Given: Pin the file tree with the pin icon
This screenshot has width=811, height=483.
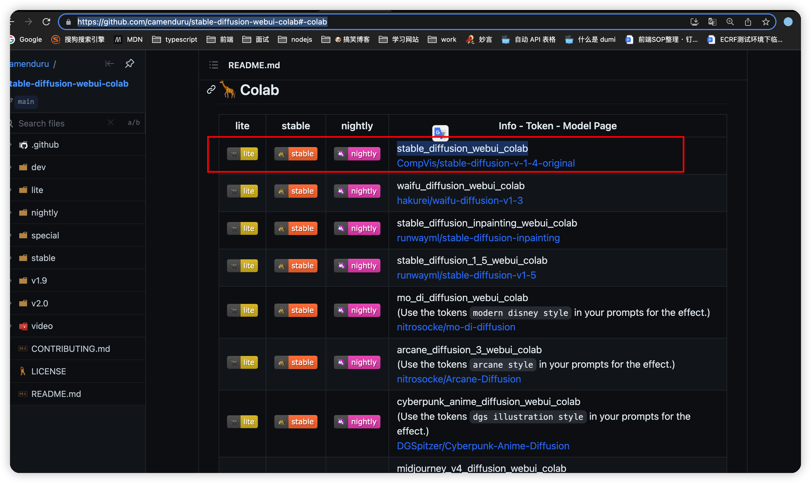Looking at the screenshot, I should pyautogui.click(x=130, y=64).
